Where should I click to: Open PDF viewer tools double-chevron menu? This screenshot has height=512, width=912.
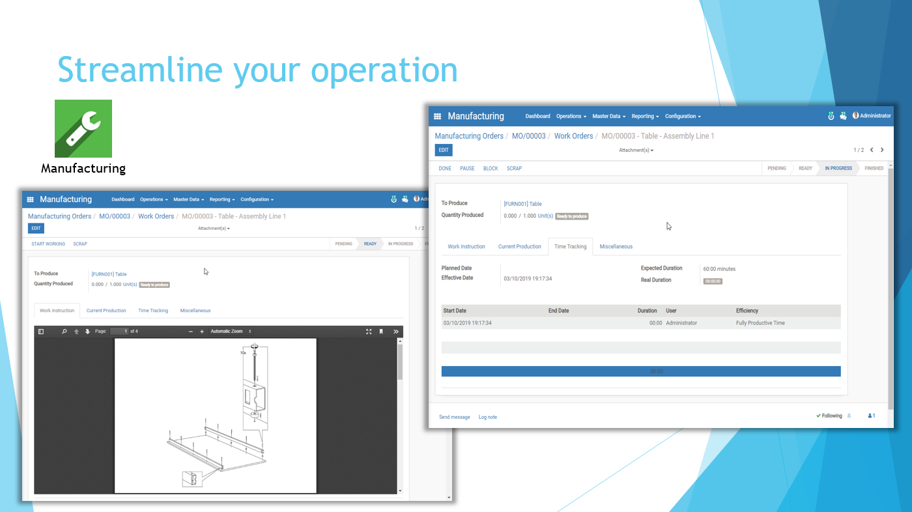(396, 332)
